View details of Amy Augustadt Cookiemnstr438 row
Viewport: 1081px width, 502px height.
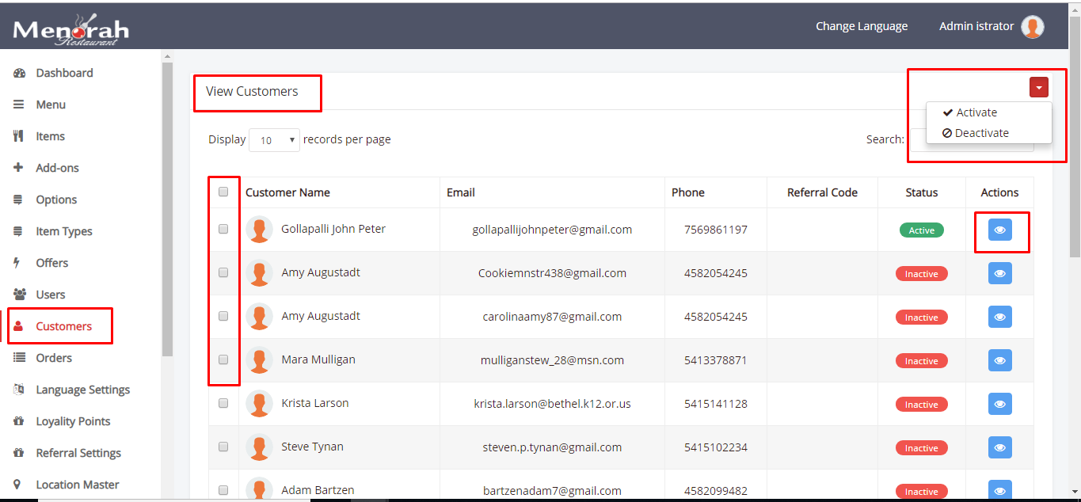click(x=999, y=273)
